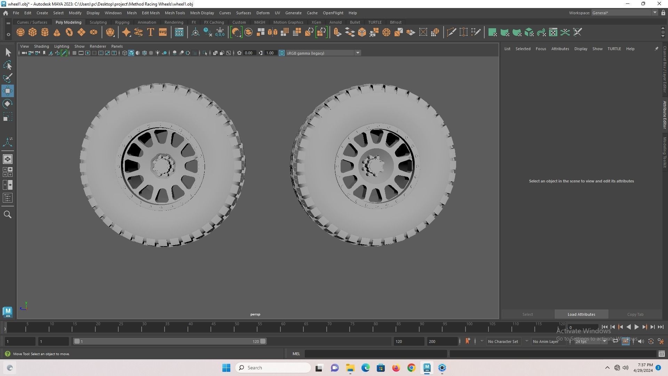Open the Workspace General dropdown
Screen dimensions: 668x376
click(x=625, y=13)
